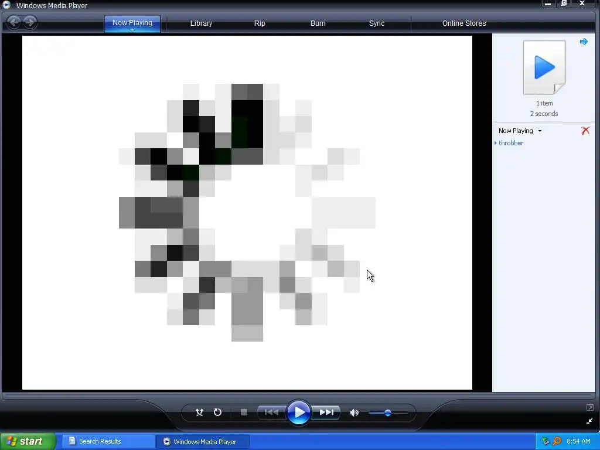Image resolution: width=600 pixels, height=450 pixels.
Task: Switch to the Now Playing tab
Action: tap(132, 23)
